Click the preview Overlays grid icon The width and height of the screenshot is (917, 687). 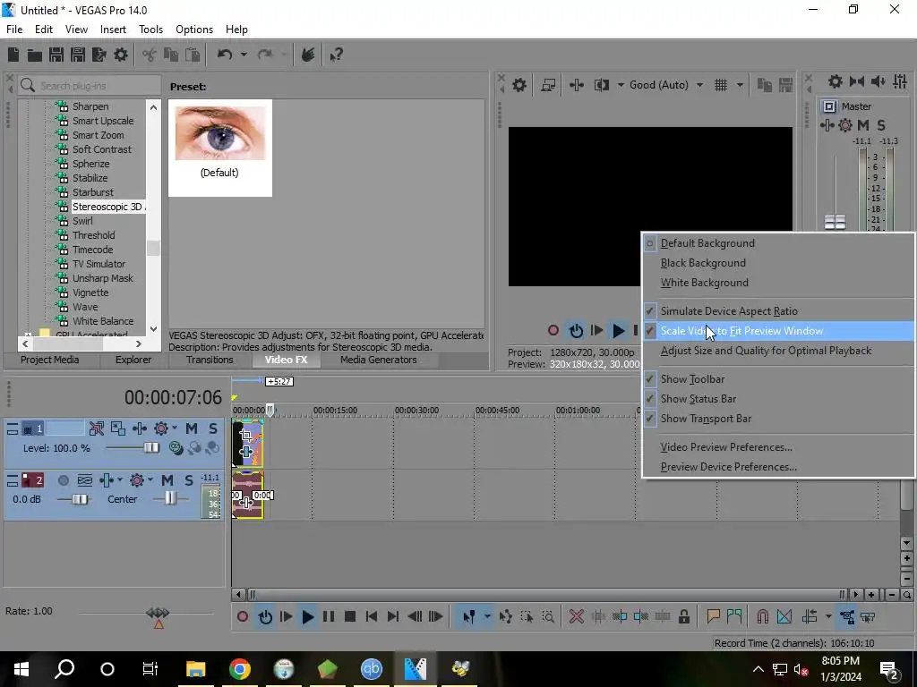(721, 85)
